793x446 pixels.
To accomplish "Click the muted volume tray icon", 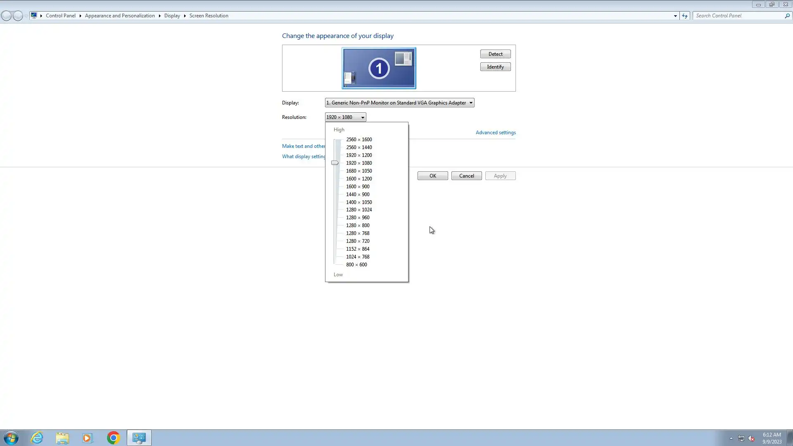I will pos(751,439).
